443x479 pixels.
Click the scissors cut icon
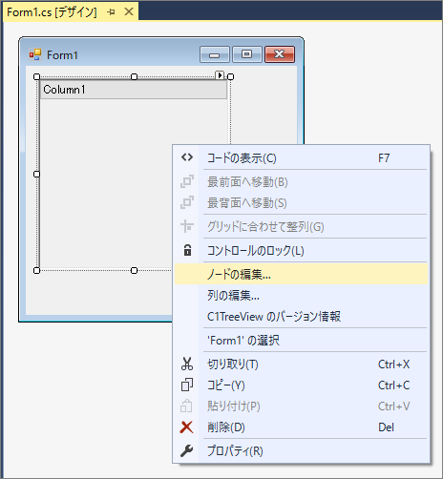(187, 364)
